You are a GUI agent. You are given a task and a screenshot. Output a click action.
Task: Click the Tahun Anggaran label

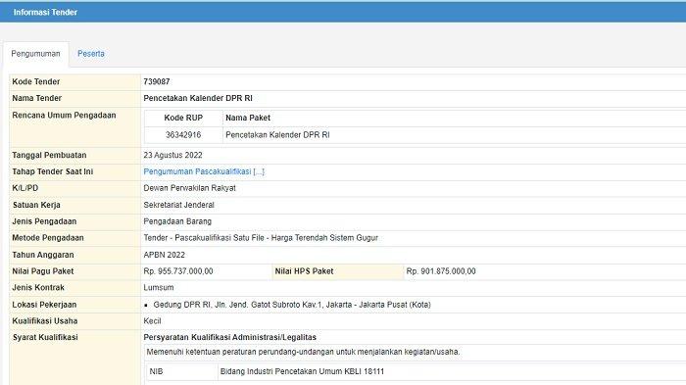pos(43,255)
